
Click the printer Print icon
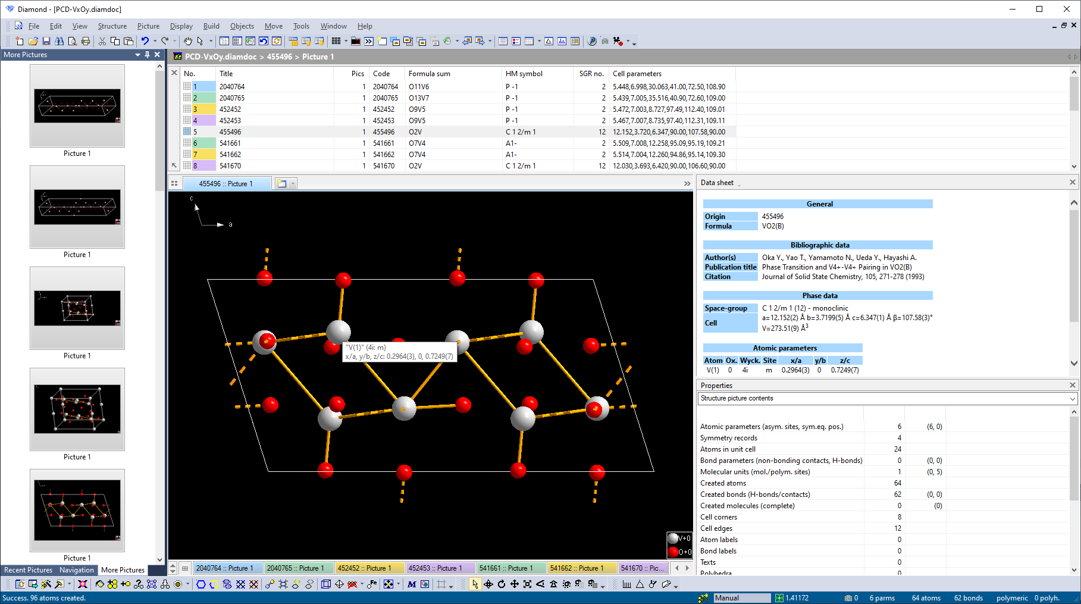(86, 41)
